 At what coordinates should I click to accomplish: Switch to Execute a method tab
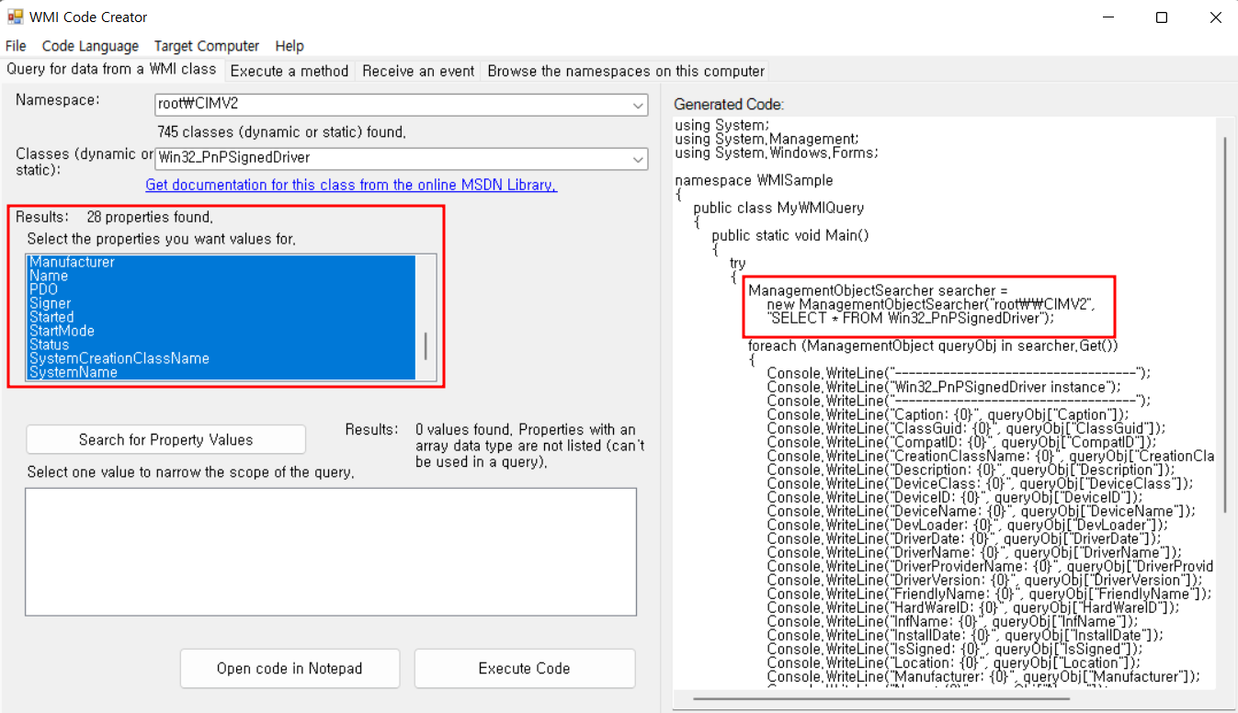[x=290, y=71]
